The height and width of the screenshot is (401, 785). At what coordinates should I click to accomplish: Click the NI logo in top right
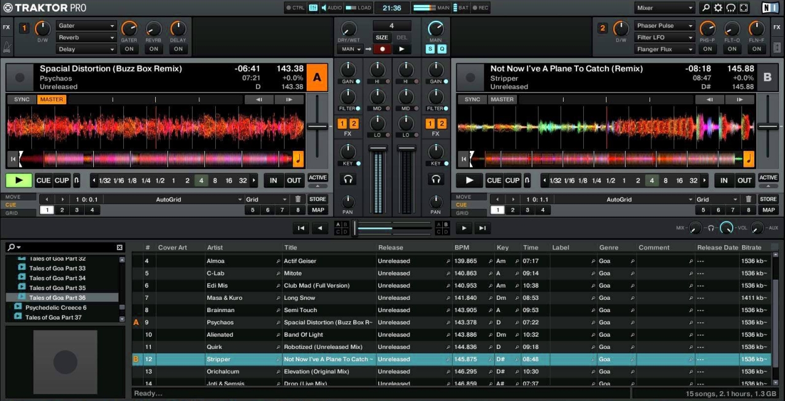coord(770,8)
